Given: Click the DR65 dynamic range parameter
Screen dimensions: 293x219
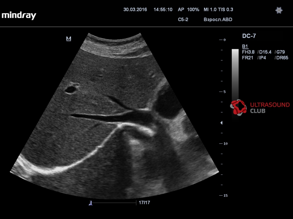Looking at the screenshot, I should [282, 58].
